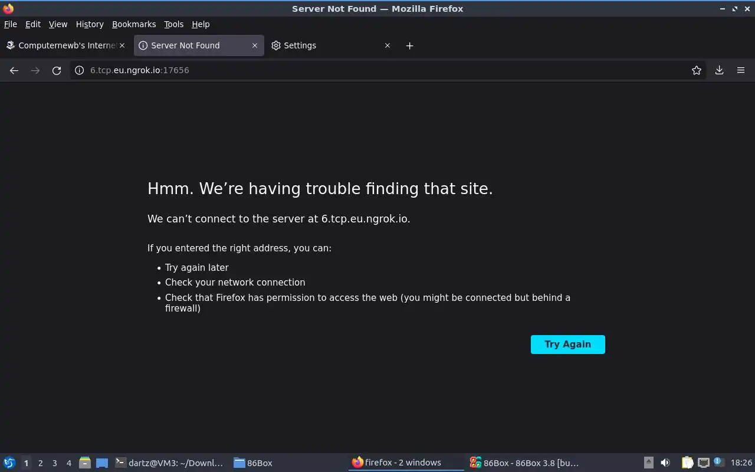
Task: Open the site information icon in the address bar
Action: tap(79, 70)
